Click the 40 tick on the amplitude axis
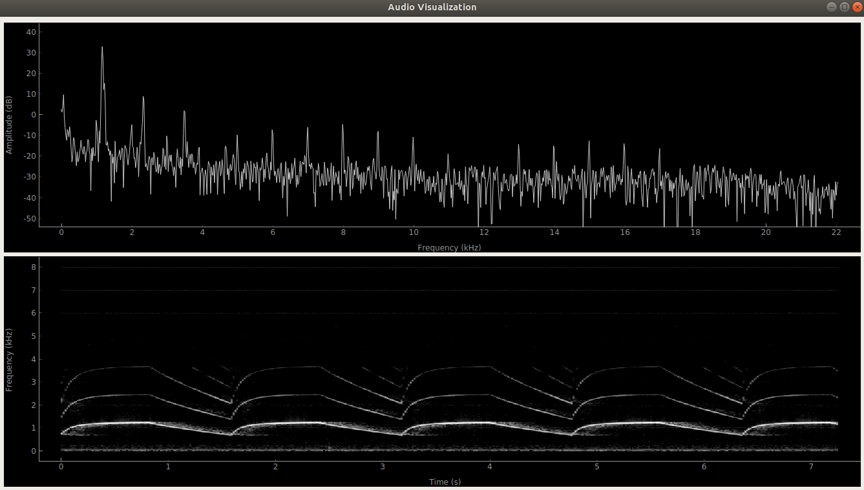Screen dimensions: 864x490 pyautogui.click(x=30, y=32)
